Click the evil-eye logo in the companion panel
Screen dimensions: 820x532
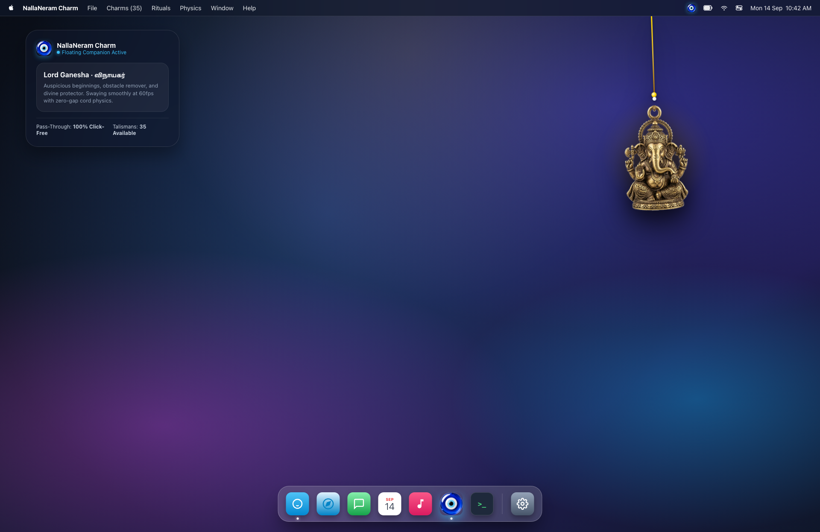(44, 48)
